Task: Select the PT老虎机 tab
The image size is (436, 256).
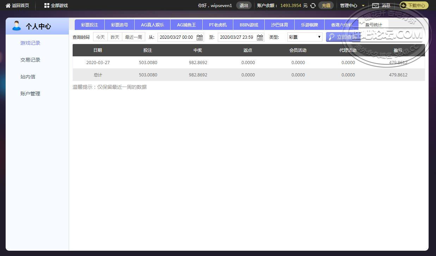Action: (217, 25)
